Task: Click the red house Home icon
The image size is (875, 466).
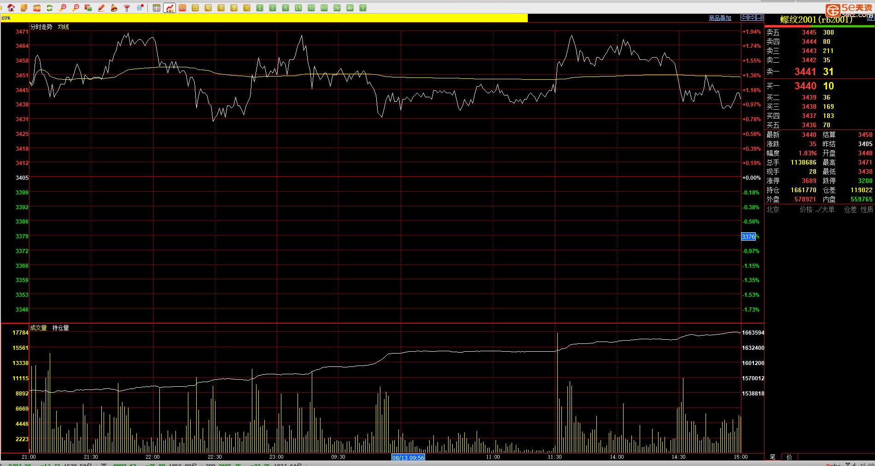Action: 11,8
